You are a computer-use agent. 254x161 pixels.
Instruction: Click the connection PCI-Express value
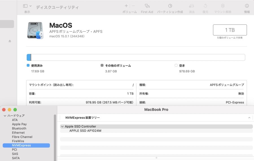coord(235,102)
